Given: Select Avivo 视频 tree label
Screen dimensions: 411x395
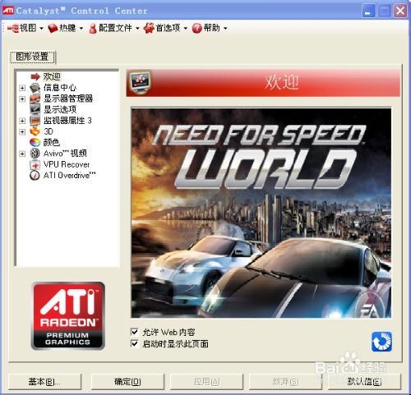Looking at the screenshot, I should click(x=65, y=154).
